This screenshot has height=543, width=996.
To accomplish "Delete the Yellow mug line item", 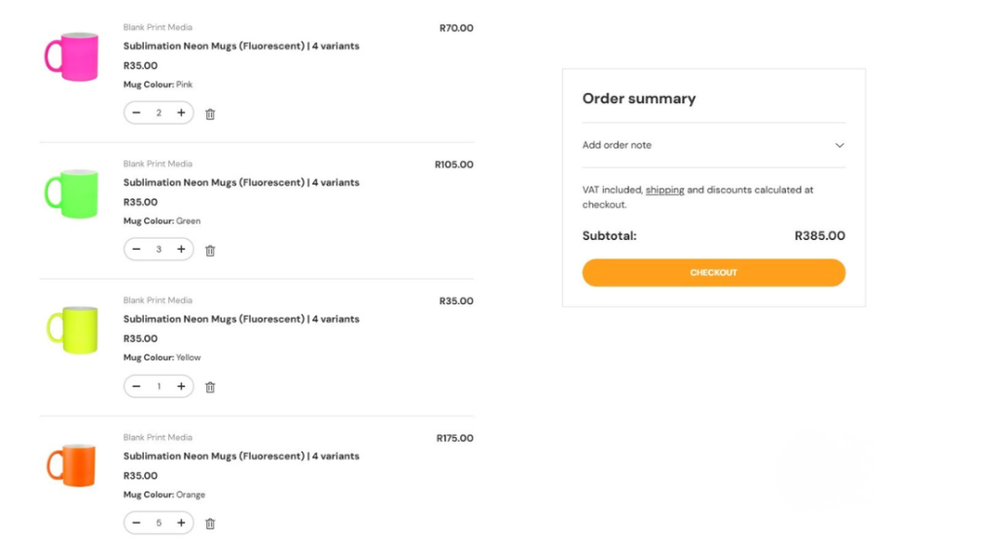I will click(210, 388).
